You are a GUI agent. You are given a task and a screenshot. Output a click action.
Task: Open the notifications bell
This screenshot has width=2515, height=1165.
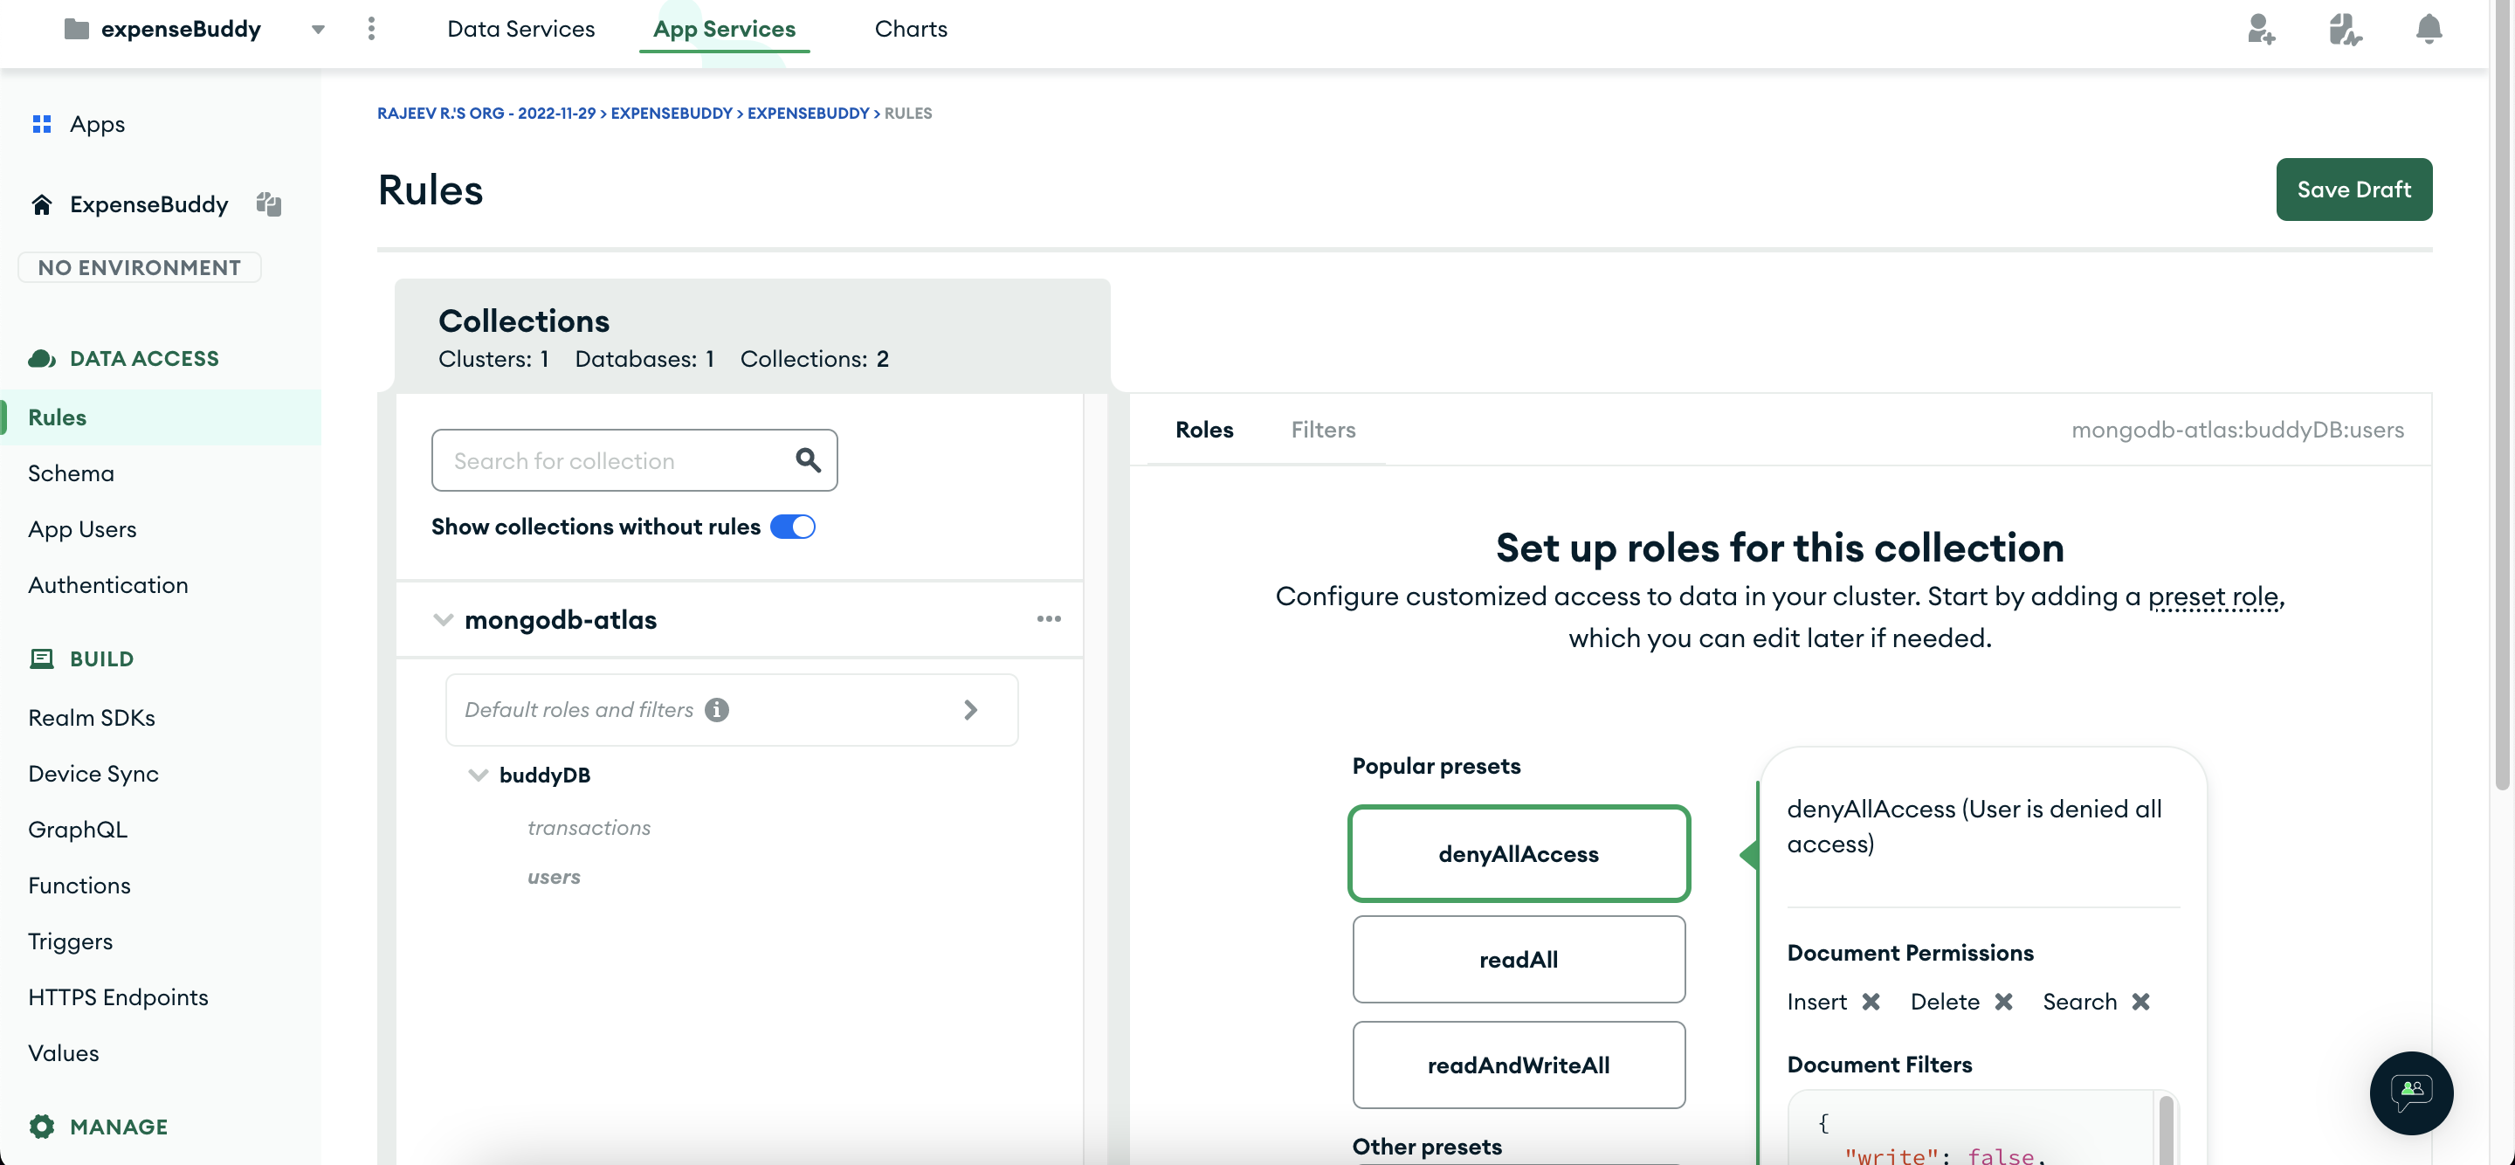pos(2428,28)
